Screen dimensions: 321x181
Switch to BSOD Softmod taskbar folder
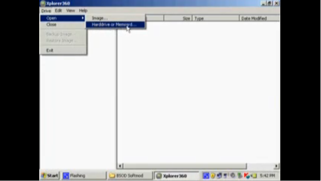(x=130, y=175)
